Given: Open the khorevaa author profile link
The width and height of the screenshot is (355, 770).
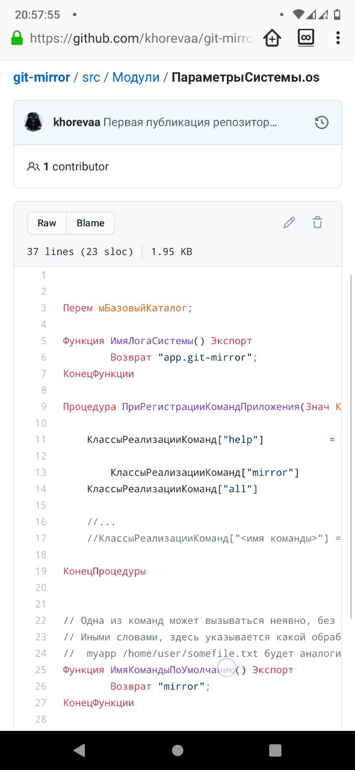Looking at the screenshot, I should tap(77, 123).
